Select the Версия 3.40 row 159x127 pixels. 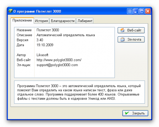pyautogui.click(x=64, y=40)
